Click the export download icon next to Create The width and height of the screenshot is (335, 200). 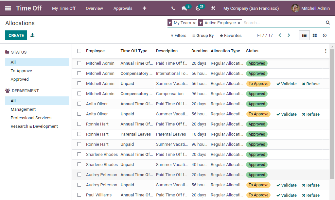(x=32, y=35)
